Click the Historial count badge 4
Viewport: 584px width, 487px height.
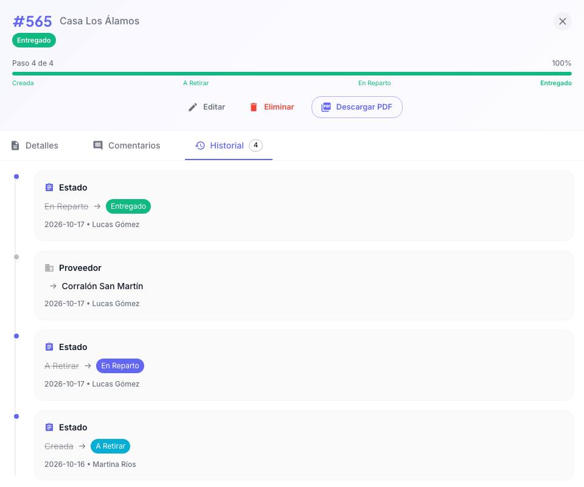(255, 145)
